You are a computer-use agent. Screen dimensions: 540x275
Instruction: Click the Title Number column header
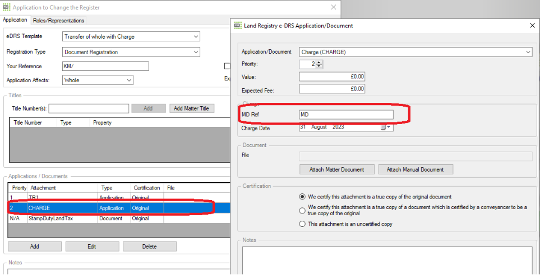tap(28, 122)
